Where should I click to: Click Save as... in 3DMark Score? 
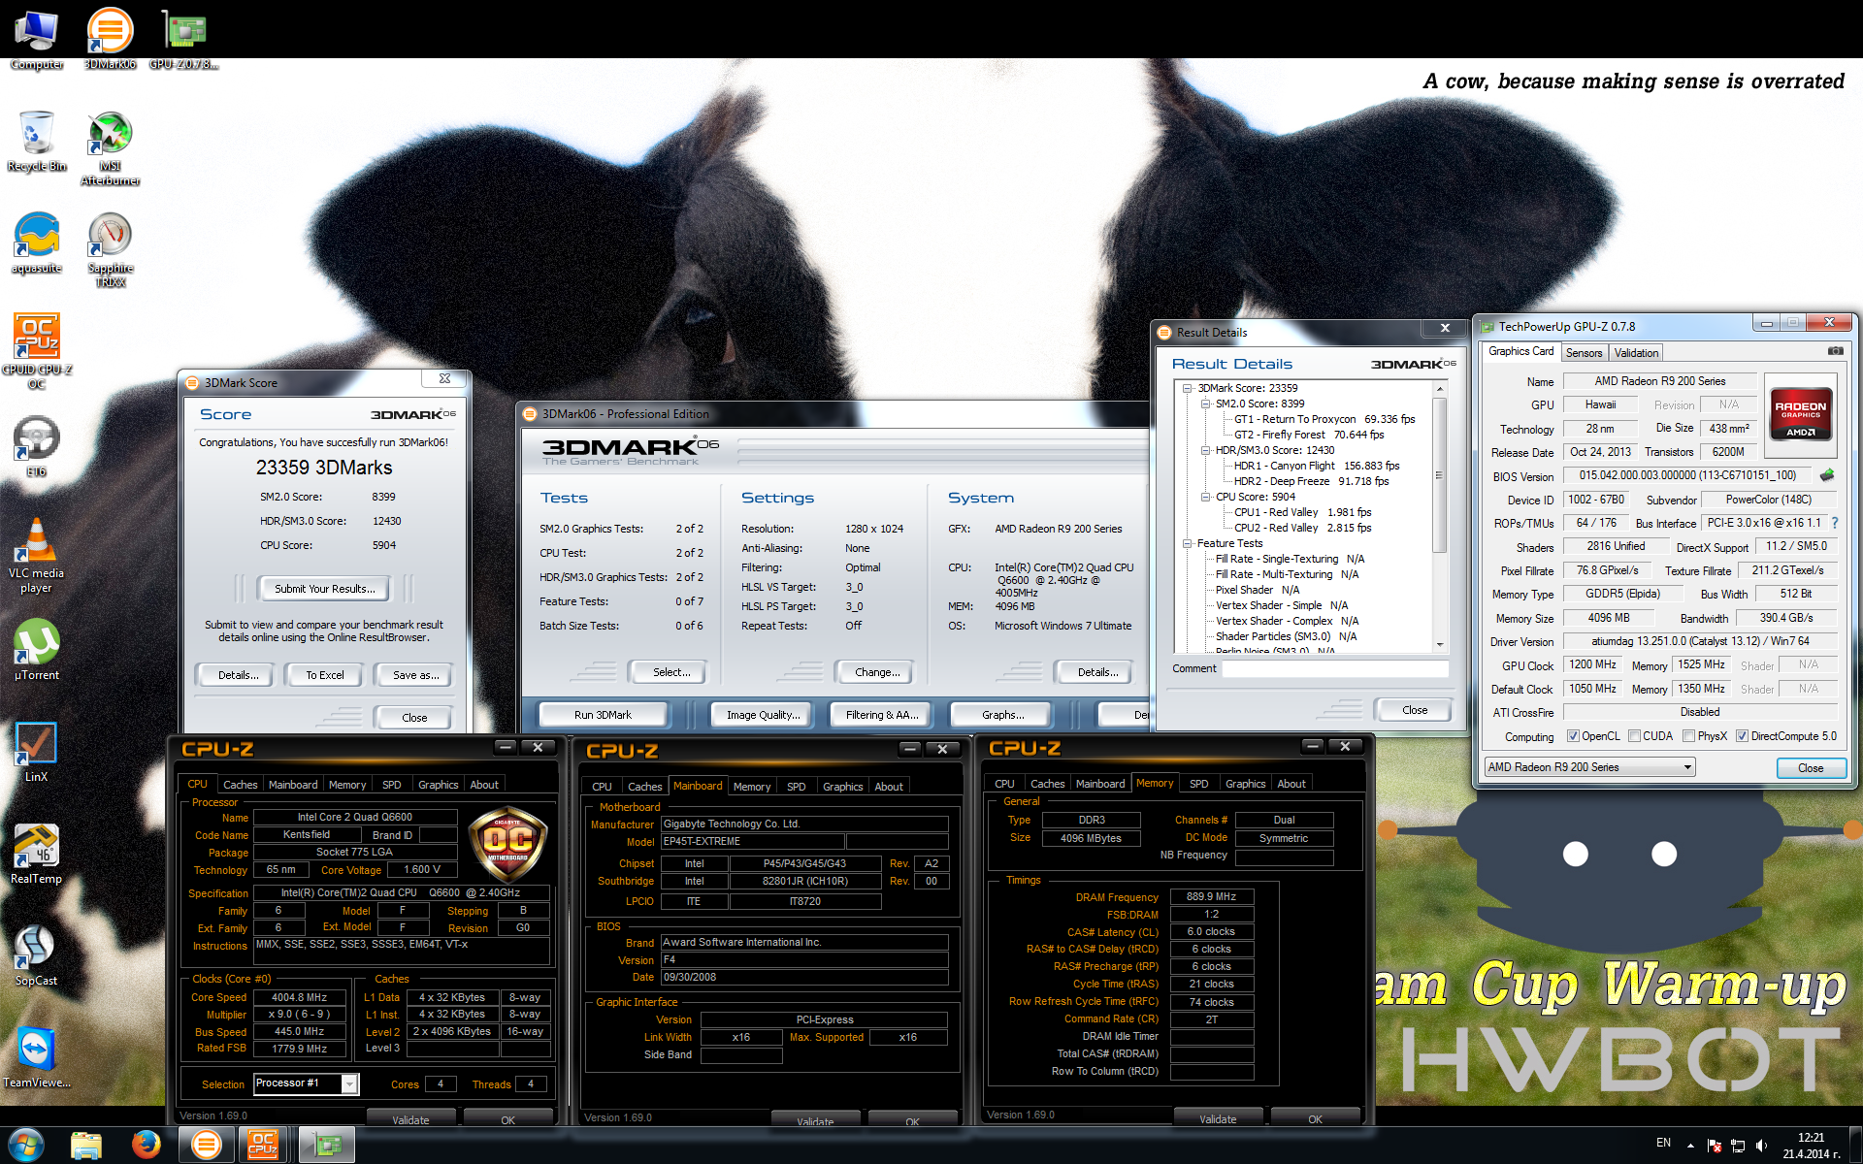(x=415, y=675)
